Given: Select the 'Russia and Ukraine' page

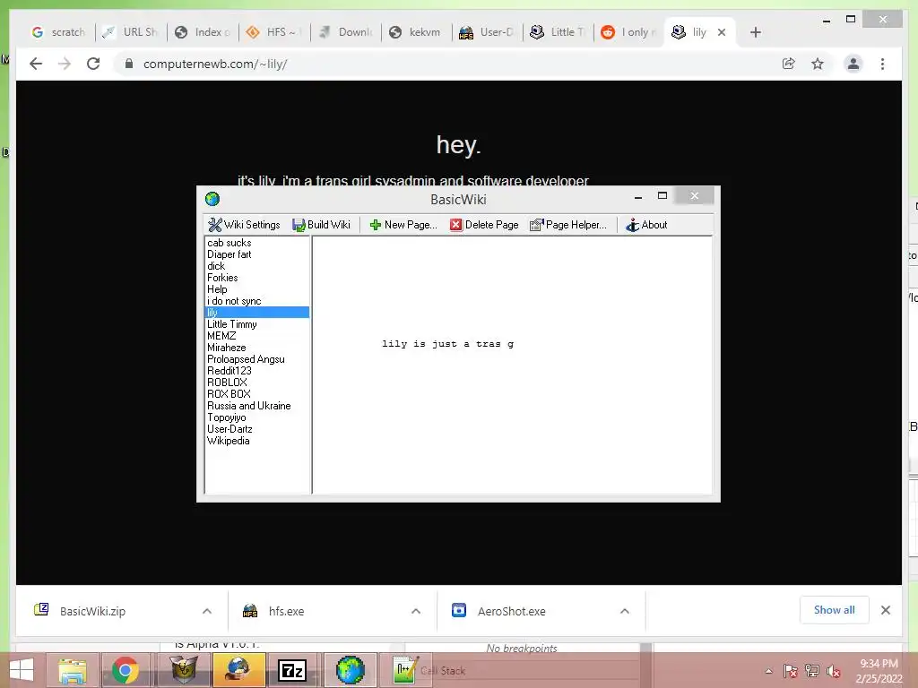Looking at the screenshot, I should pyautogui.click(x=249, y=406).
